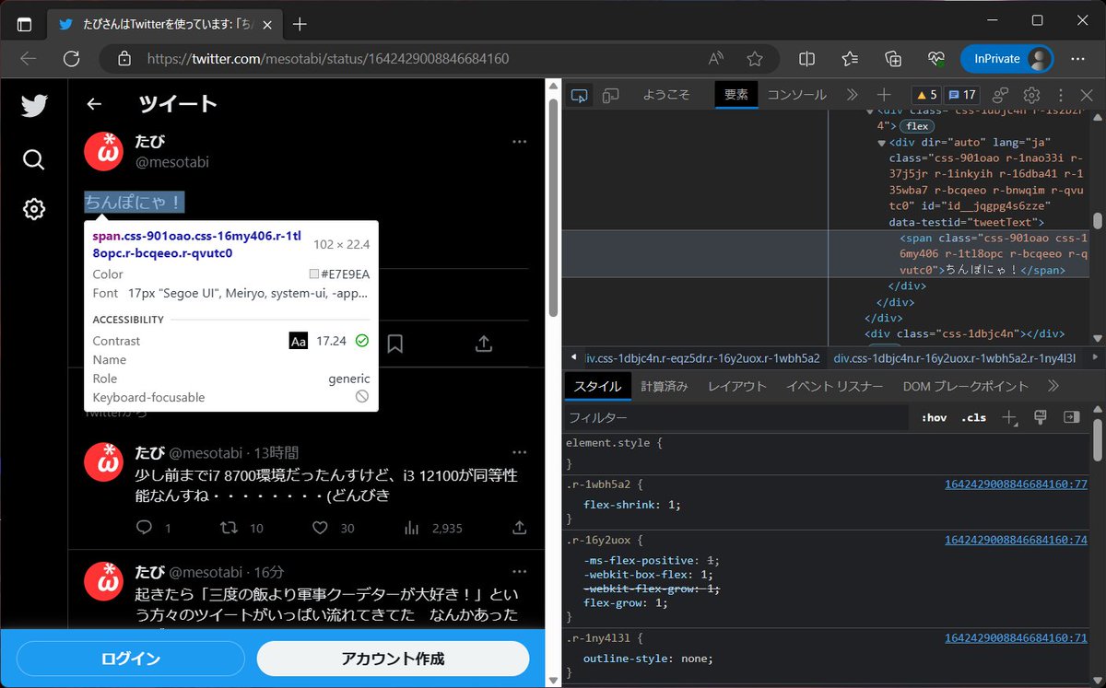
Task: Open Twitter search magnifier icon
Action: click(x=34, y=159)
